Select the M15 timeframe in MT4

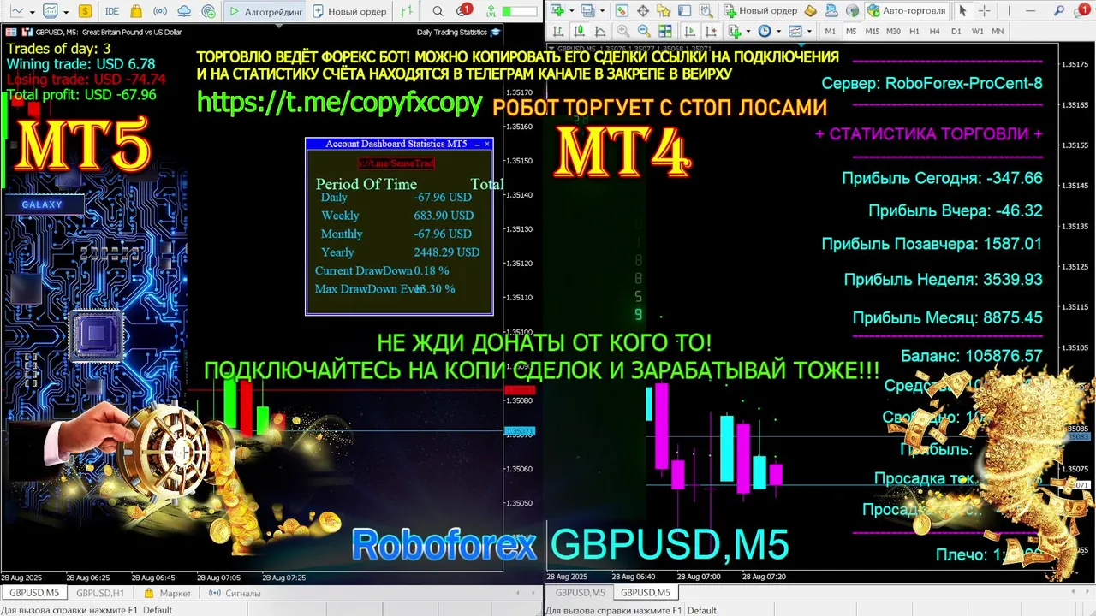point(872,31)
